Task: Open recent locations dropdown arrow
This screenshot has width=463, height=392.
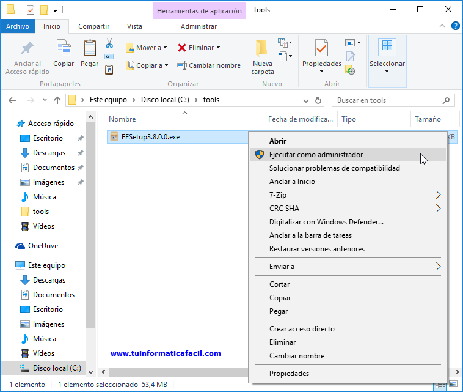Action: pos(45,100)
